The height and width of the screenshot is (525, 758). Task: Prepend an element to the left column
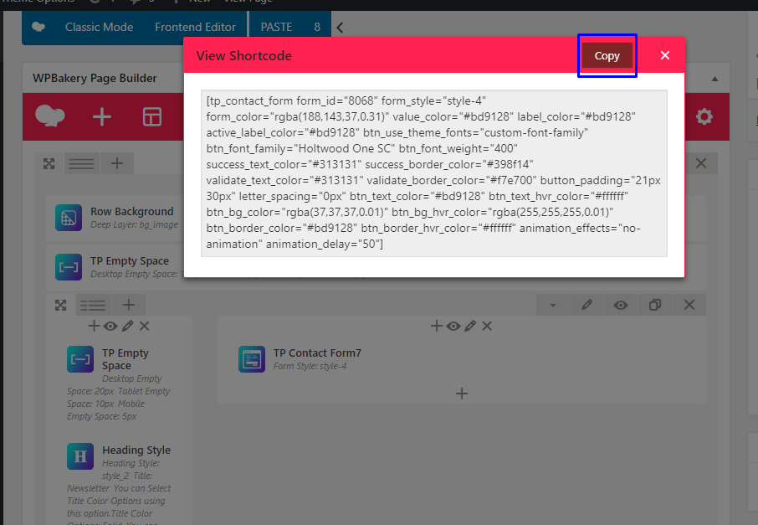pyautogui.click(x=94, y=326)
